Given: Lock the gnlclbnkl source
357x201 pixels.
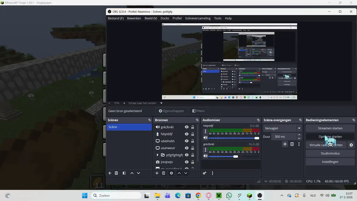Looking at the screenshot, I should coord(193,127).
